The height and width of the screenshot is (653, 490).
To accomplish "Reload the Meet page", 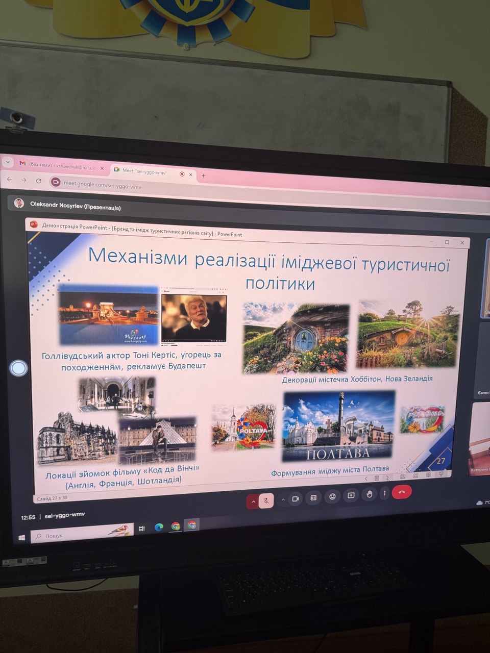I will (x=38, y=181).
